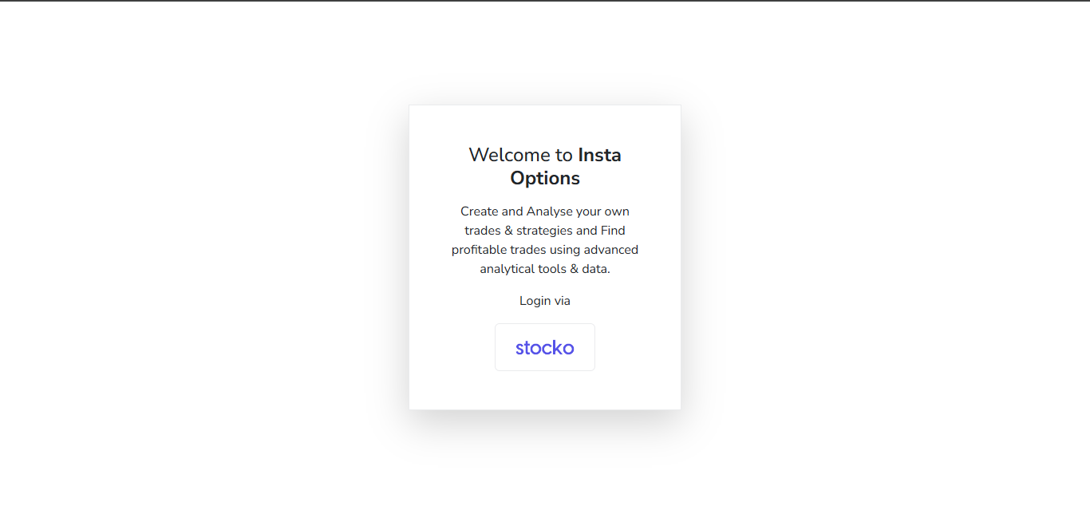Click the stocko login button
This screenshot has height=510, width=1090.
pyautogui.click(x=545, y=347)
